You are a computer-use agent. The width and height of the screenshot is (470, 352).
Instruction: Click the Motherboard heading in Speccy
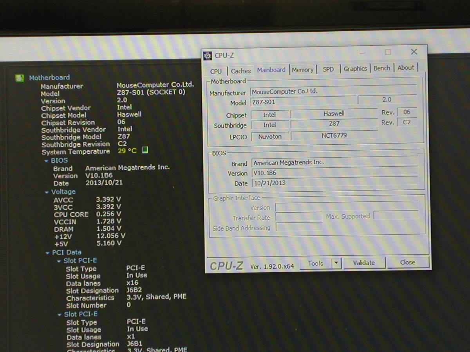49,77
